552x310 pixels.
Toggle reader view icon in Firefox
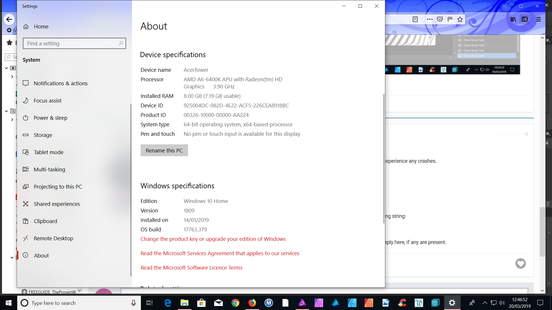[415, 19]
